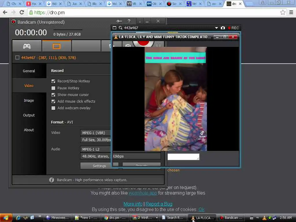Open Bandicam help question mark
The width and height of the screenshot is (296, 222).
129,21
